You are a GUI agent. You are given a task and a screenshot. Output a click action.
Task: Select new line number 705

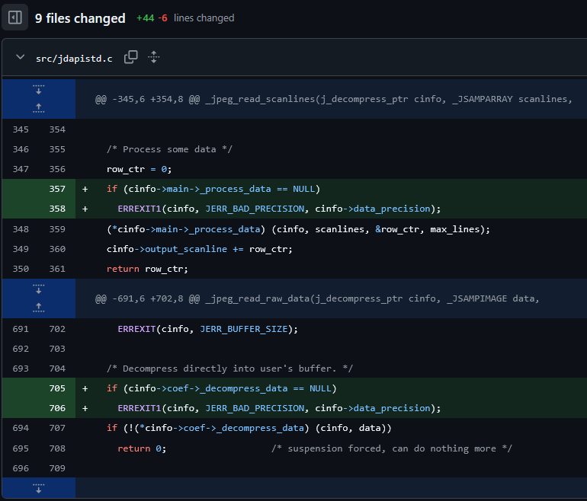pos(57,388)
